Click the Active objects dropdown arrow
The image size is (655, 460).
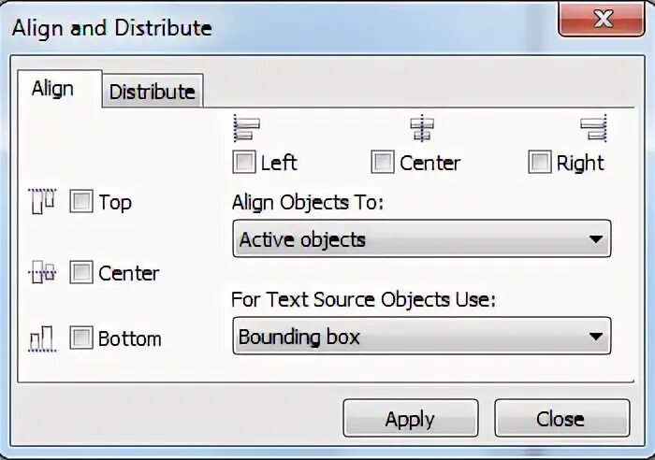(595, 239)
